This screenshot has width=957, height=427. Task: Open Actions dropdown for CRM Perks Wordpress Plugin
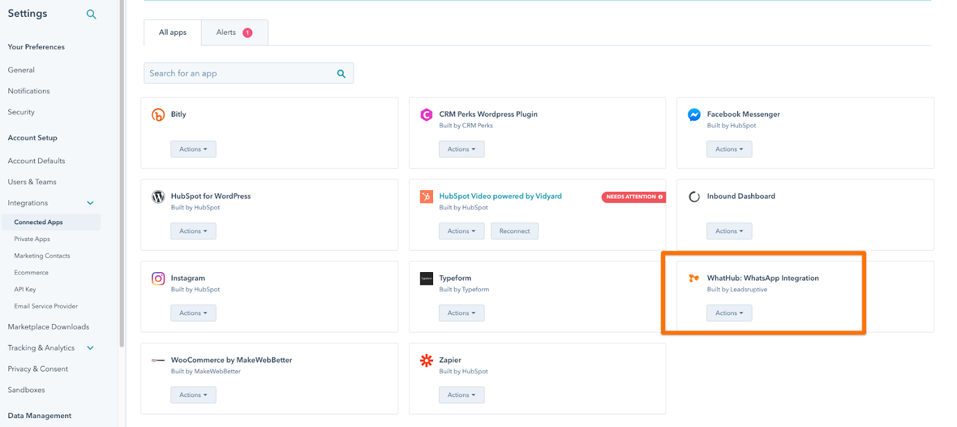coord(461,149)
